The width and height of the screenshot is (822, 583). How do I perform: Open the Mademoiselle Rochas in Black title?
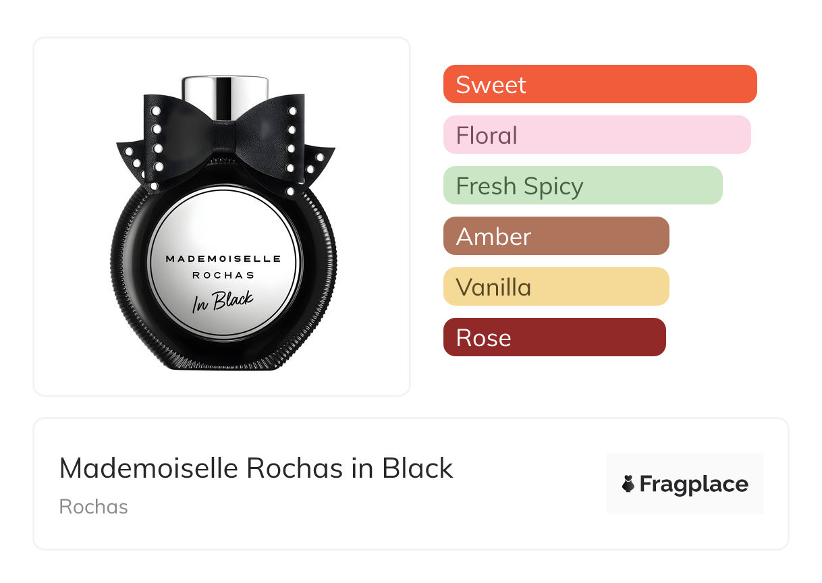pos(256,468)
